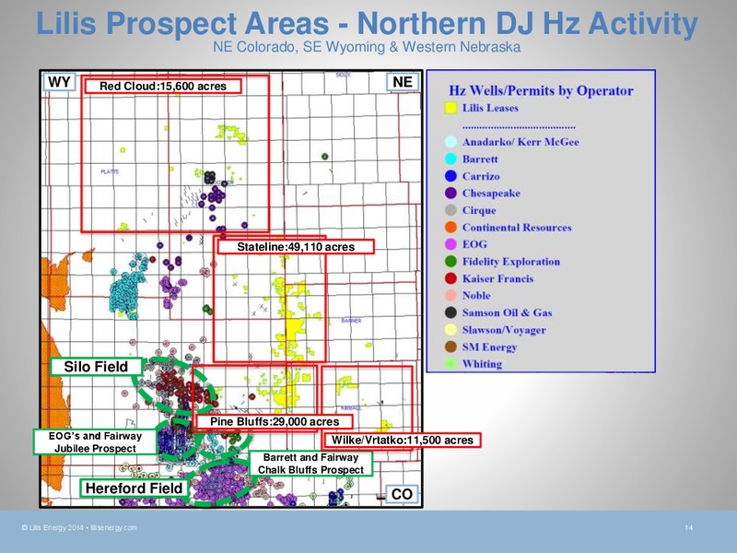This screenshot has width=737, height=553.
Task: Click the pink Noble legend circle
Action: tap(450, 295)
